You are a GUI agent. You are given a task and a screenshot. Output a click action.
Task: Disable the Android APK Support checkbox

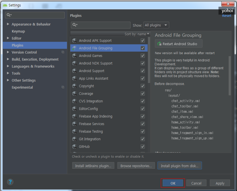point(143,41)
